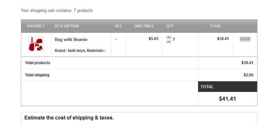Click the $2.00 shipping amount
The width and height of the screenshot is (264, 126).
click(x=248, y=75)
